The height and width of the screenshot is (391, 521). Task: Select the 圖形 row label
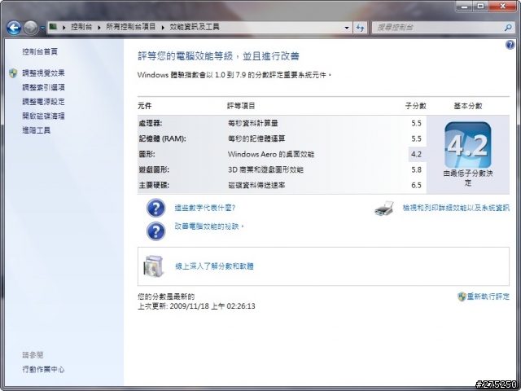click(147, 154)
